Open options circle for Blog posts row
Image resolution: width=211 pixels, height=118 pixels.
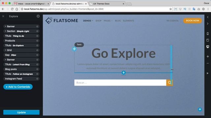[x=37, y=69]
